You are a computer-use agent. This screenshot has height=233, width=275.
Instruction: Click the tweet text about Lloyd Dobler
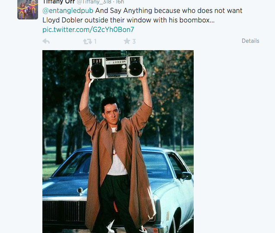pos(130,20)
